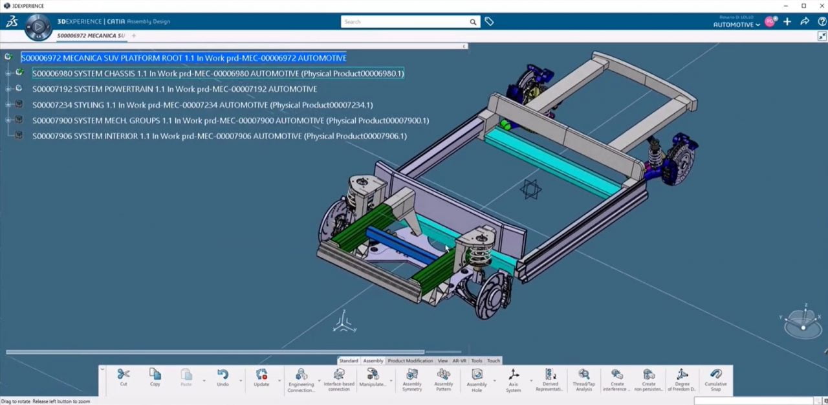Click the Share arrow icon

tap(805, 21)
